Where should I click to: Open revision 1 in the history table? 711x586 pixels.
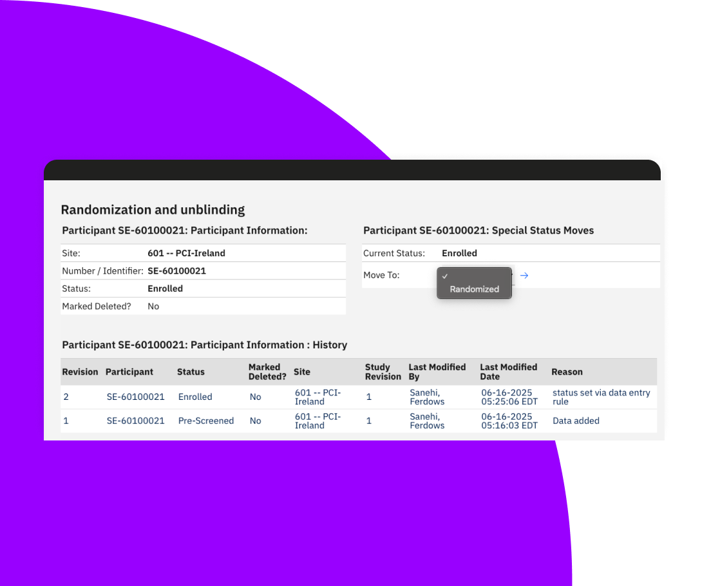click(x=66, y=421)
